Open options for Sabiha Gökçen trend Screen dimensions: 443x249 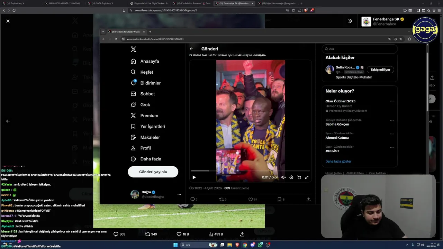click(392, 121)
